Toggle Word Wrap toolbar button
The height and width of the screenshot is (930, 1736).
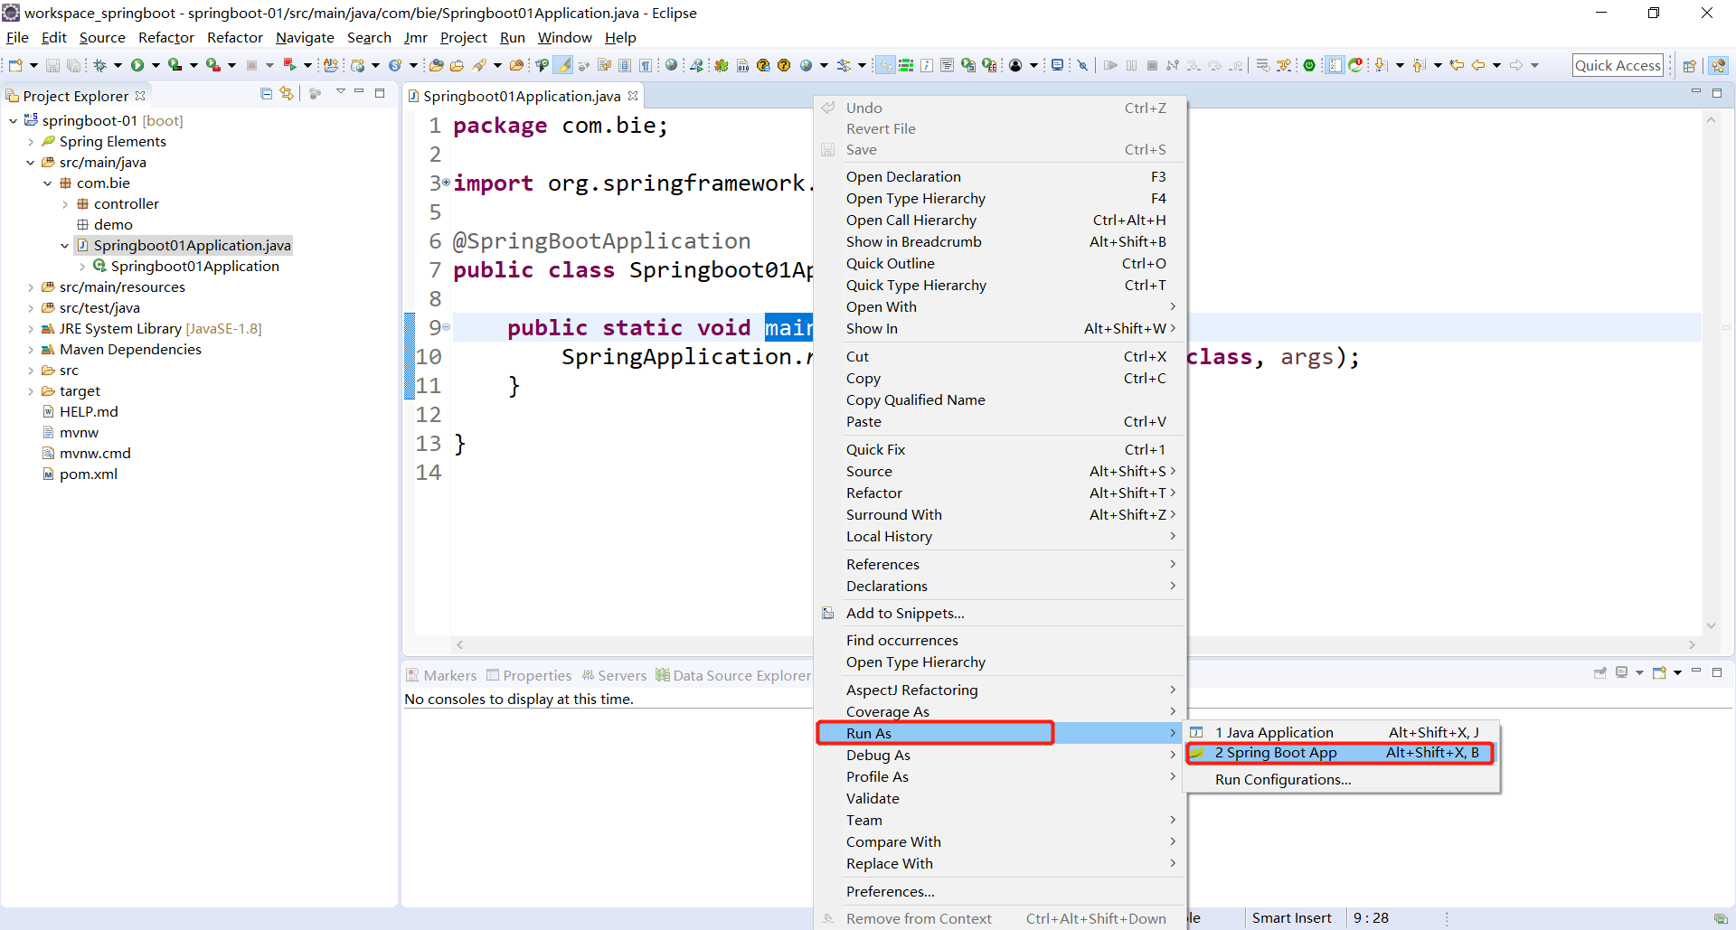(604, 65)
